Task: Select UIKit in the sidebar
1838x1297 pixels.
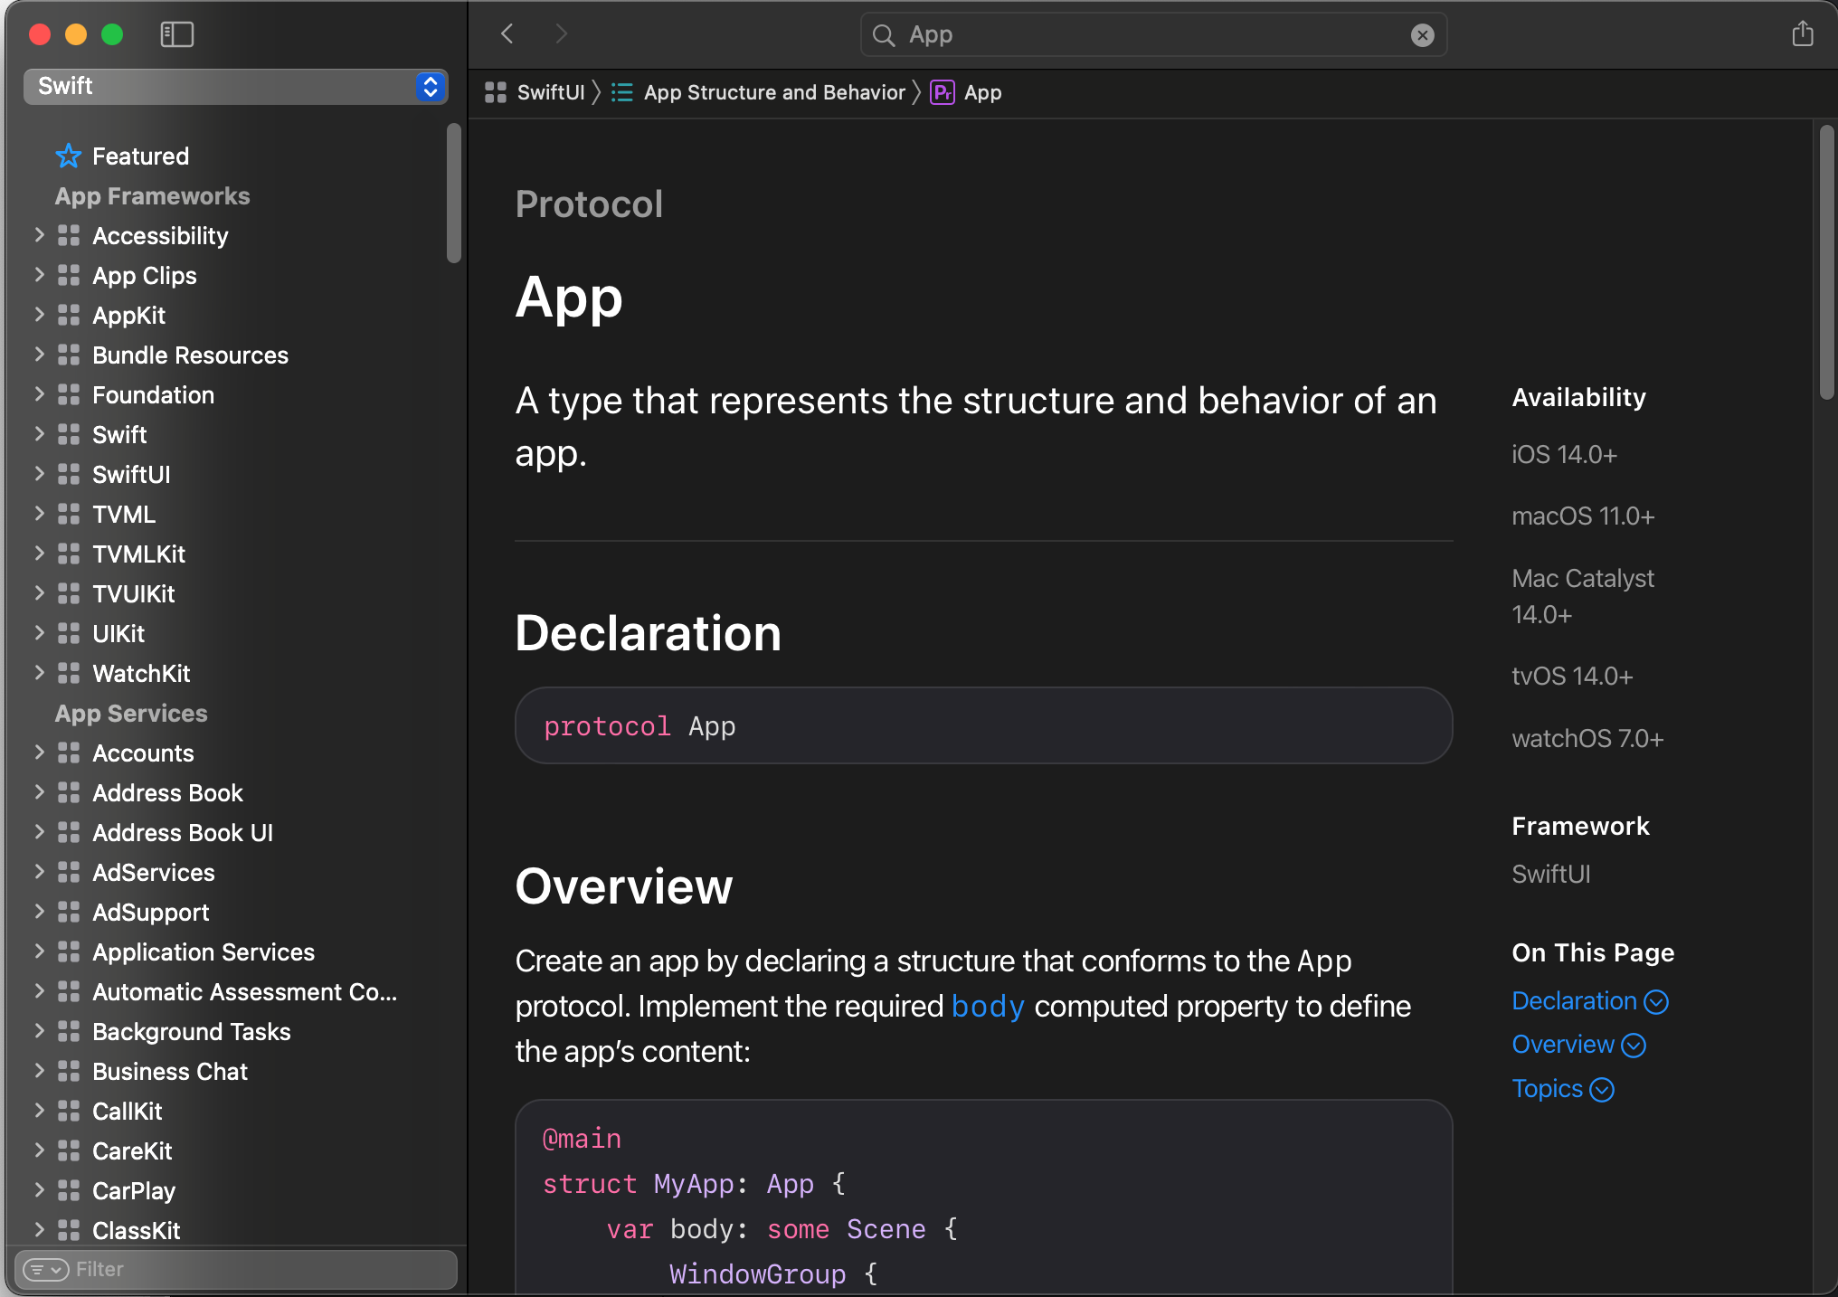Action: point(118,634)
